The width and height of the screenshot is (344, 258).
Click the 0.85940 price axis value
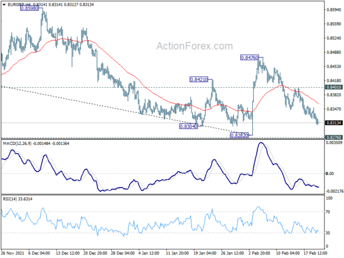pos(334,10)
